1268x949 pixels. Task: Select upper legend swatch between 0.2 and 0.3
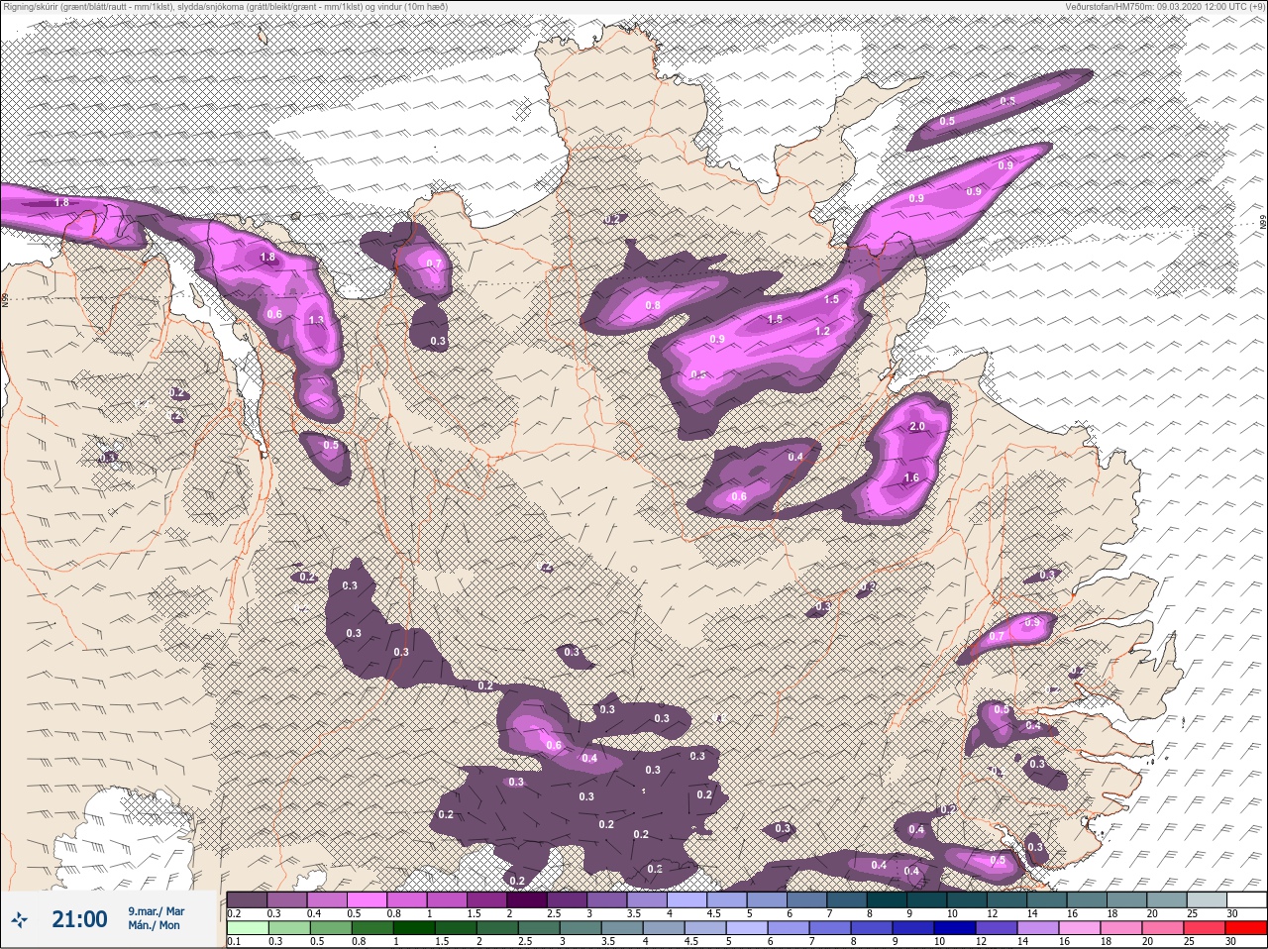pyautogui.click(x=248, y=900)
